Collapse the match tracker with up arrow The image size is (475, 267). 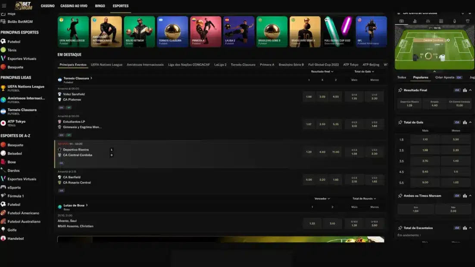tap(434, 71)
